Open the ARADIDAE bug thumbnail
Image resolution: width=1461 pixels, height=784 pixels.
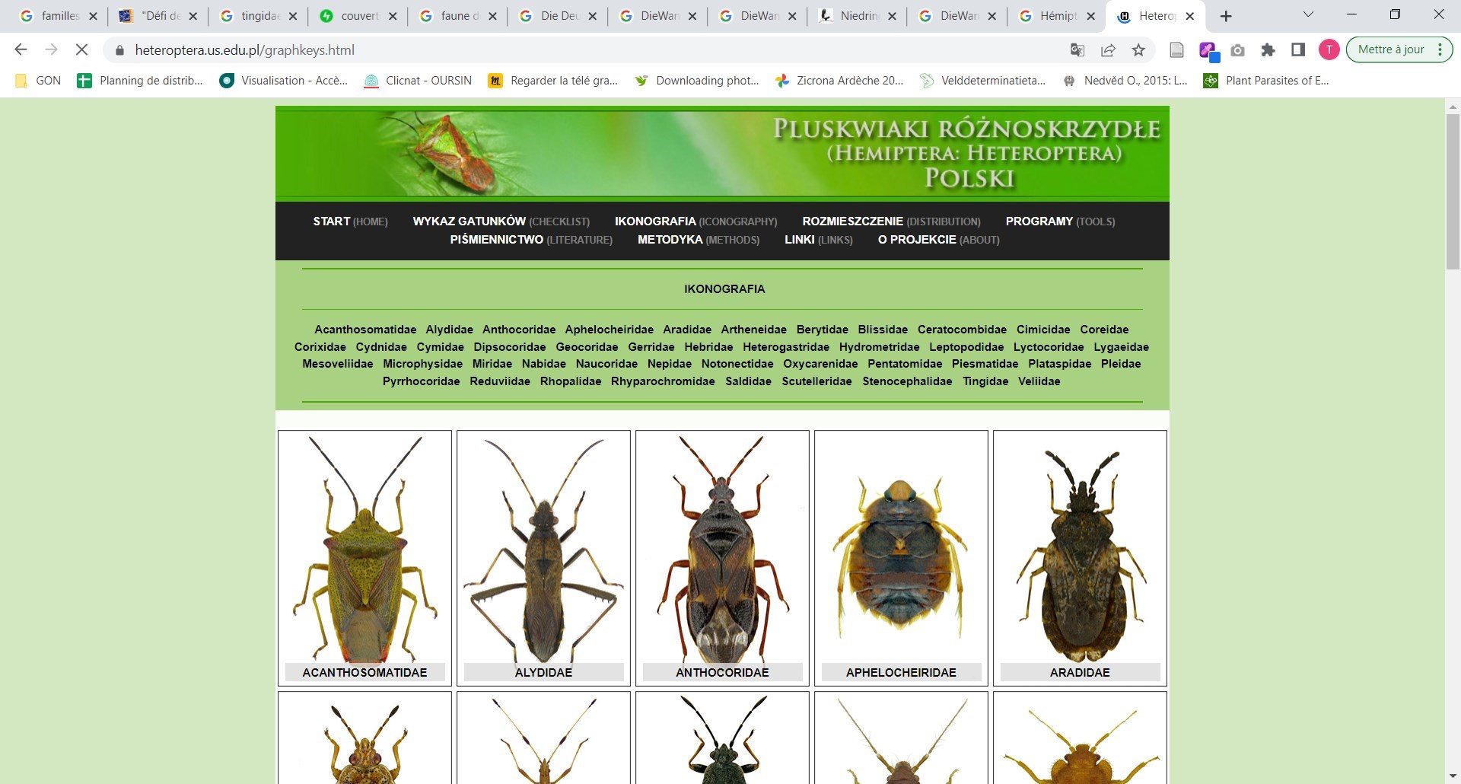1080,558
